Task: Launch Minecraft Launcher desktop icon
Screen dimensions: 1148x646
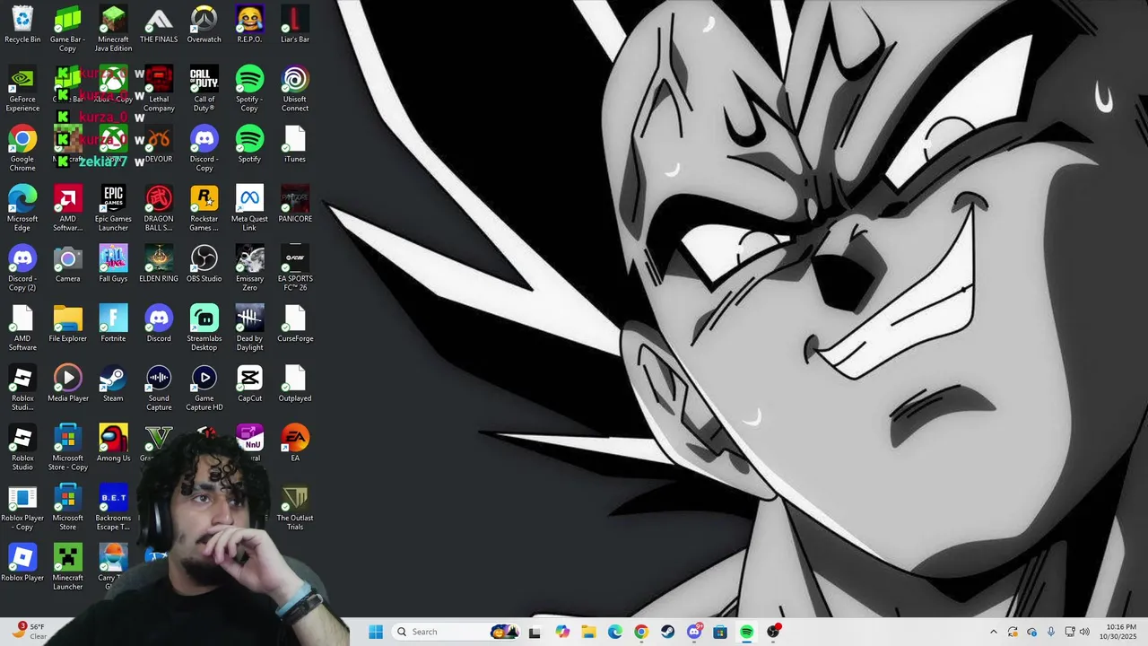Action: pos(67,567)
